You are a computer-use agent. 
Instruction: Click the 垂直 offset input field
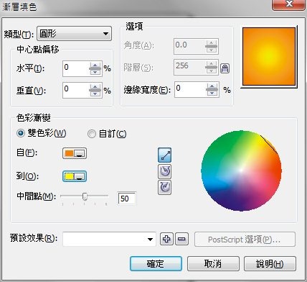[x=76, y=90]
